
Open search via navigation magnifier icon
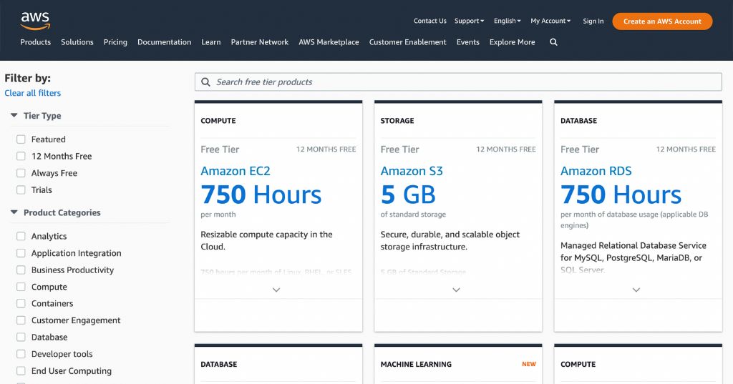coord(553,42)
